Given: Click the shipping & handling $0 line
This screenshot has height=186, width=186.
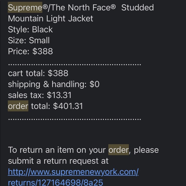Looking at the screenshot, I should [54, 84].
